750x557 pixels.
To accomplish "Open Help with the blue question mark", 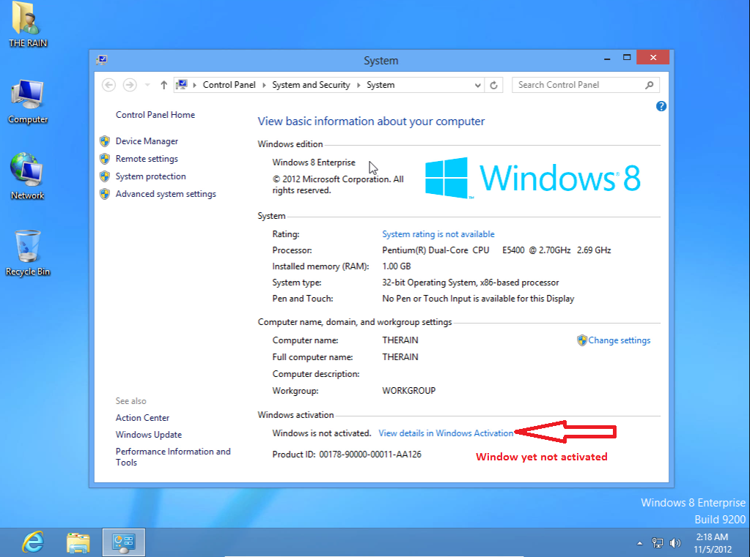I will [661, 106].
